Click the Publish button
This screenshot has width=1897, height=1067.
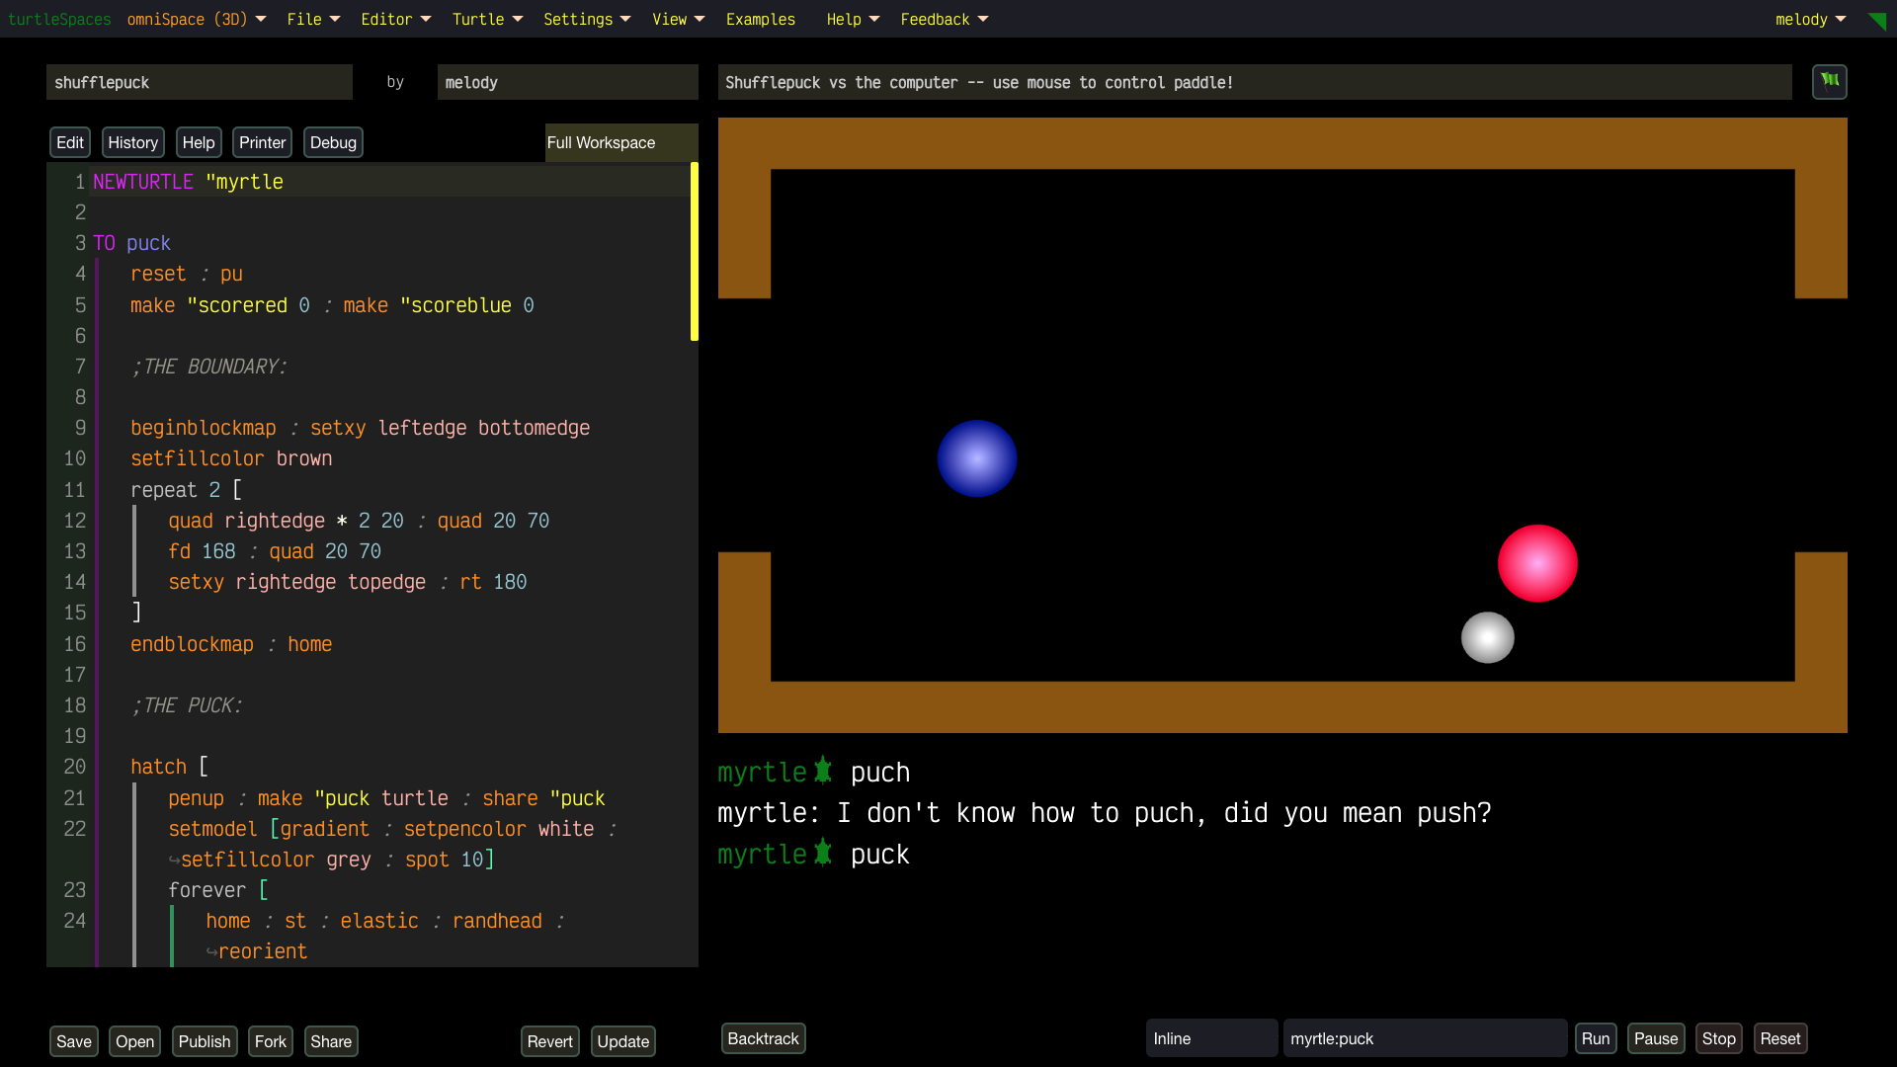click(204, 1041)
